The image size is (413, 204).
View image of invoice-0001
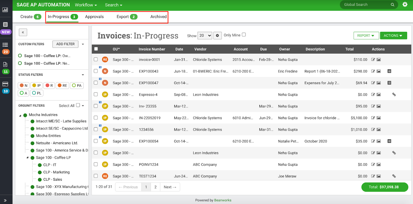coord(379,60)
